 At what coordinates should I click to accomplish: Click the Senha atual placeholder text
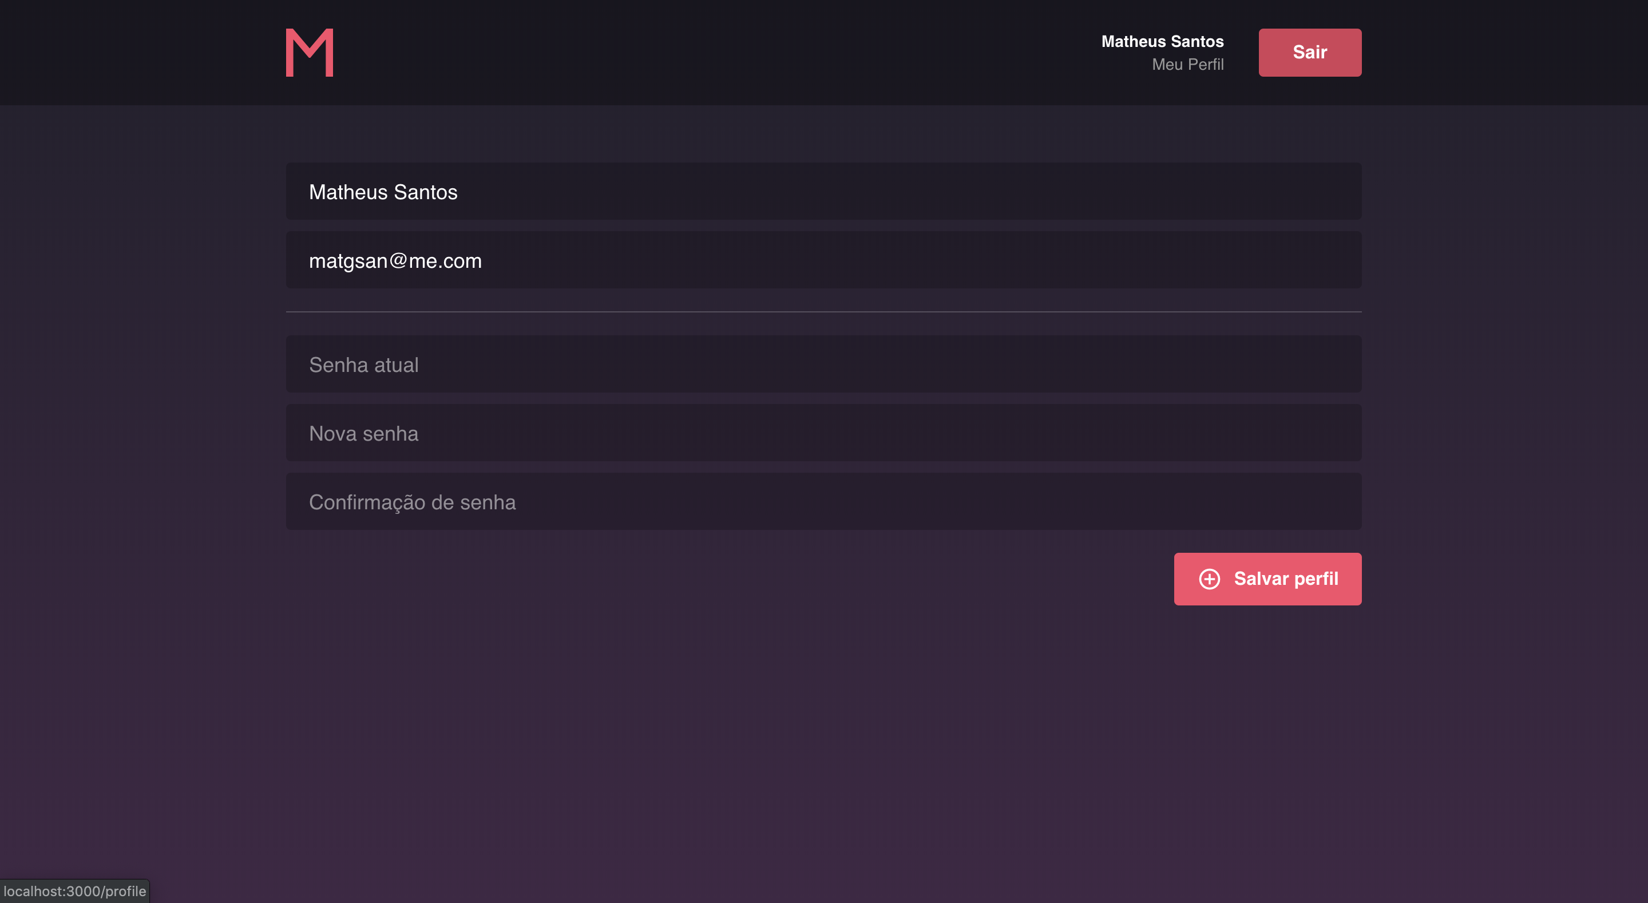pyautogui.click(x=363, y=365)
